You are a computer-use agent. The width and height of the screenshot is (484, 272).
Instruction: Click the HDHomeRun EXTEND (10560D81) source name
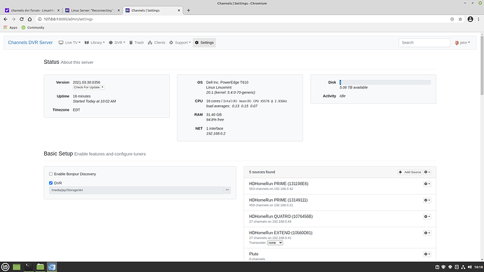(281, 233)
